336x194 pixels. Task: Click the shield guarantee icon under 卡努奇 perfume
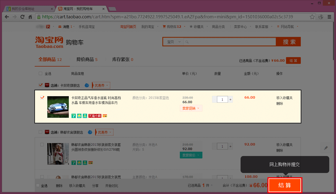click(79, 116)
